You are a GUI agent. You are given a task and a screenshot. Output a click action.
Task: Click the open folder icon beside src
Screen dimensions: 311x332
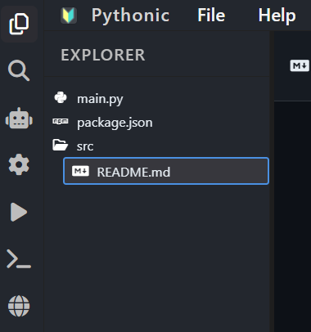coord(60,145)
